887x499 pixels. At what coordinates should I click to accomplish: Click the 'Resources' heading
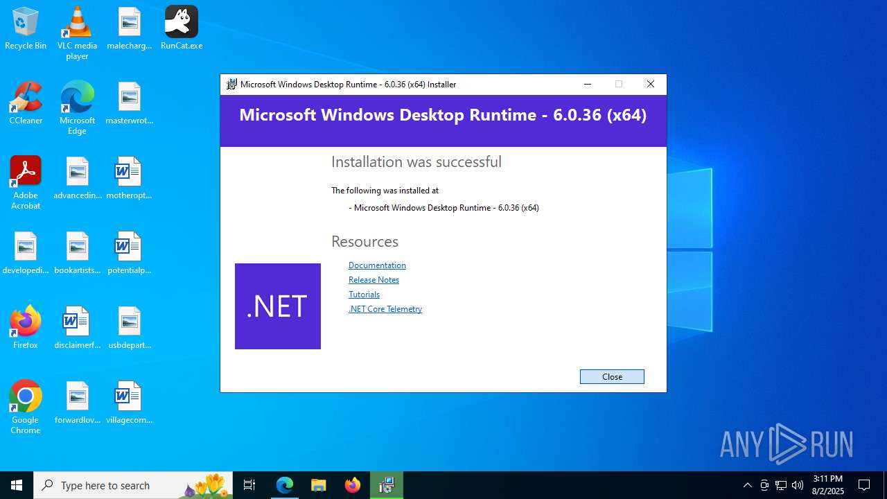[x=365, y=242]
